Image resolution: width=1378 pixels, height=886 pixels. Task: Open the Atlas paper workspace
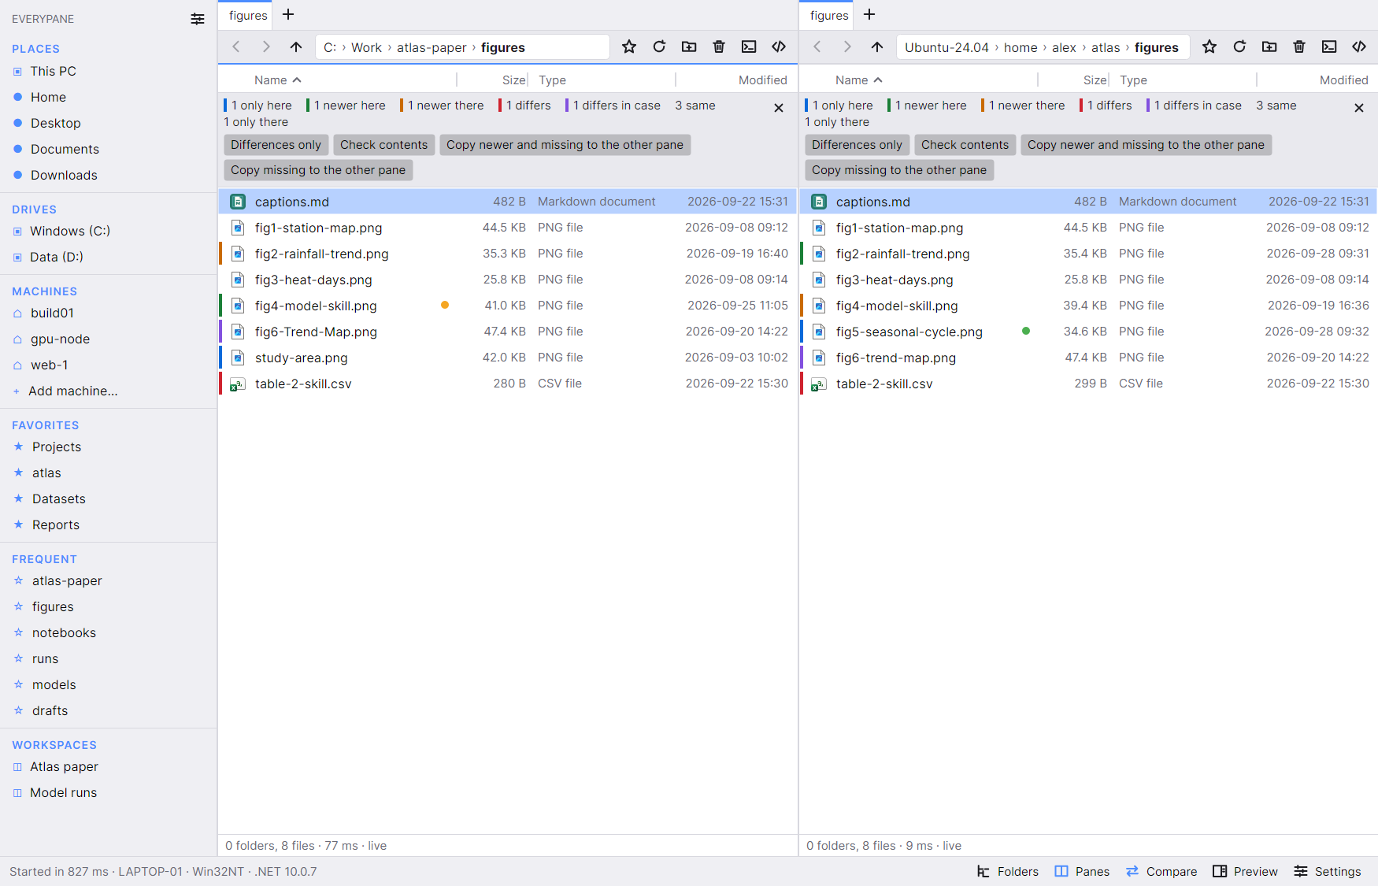click(64, 767)
